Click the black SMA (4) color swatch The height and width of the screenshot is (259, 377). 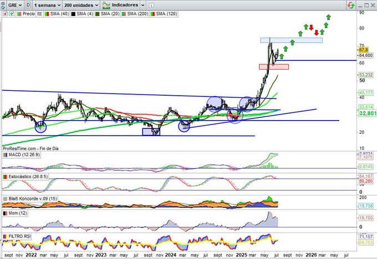73,14
